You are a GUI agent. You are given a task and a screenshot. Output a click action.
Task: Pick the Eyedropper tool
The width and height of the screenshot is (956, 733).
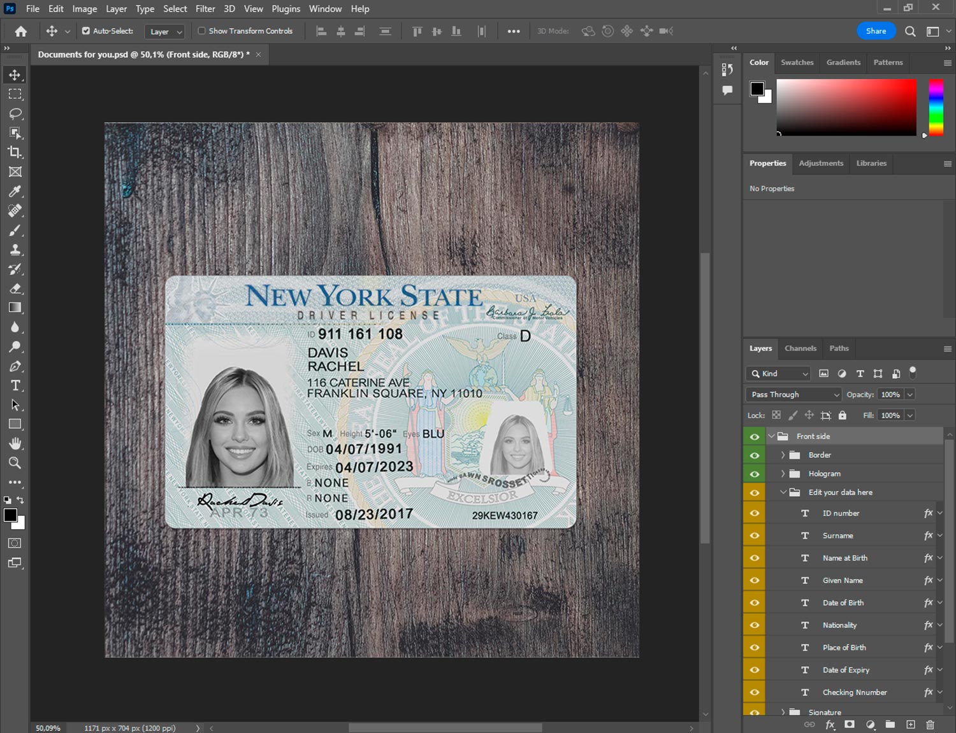[15, 191]
